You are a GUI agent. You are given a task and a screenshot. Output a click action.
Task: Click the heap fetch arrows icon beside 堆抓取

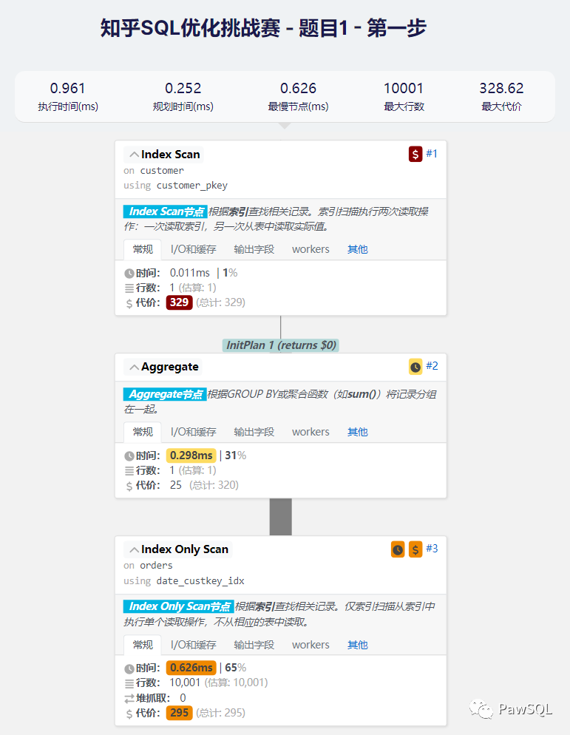click(129, 699)
